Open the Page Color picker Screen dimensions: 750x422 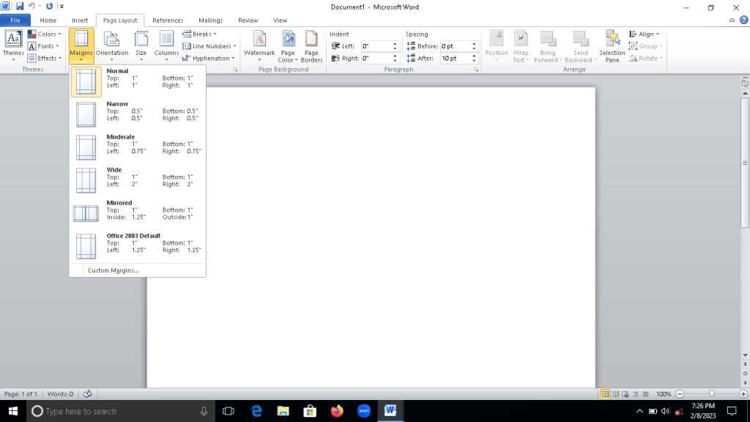(x=287, y=45)
